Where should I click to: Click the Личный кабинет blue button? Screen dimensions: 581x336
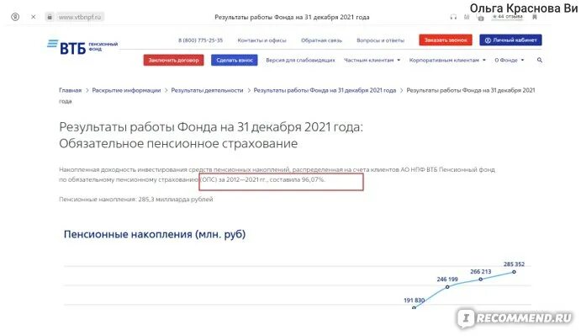510,40
